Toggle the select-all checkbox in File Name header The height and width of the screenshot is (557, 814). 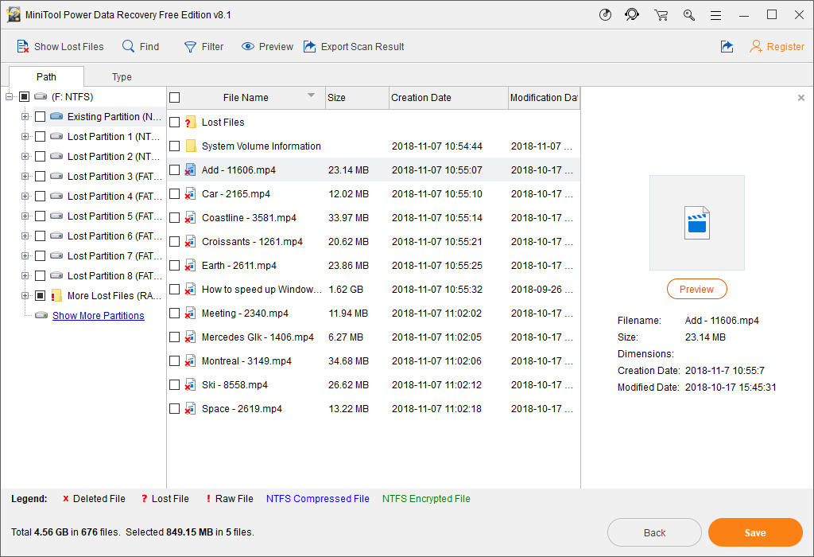pos(175,98)
